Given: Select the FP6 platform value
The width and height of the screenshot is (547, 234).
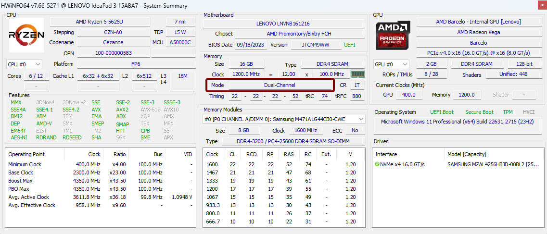Looking at the screenshot, I should tap(137, 64).
